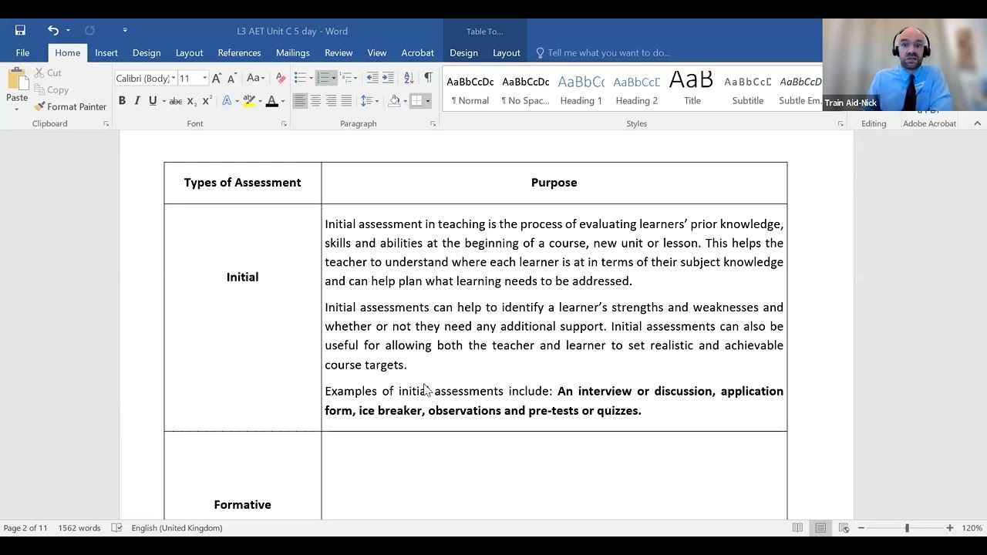
Task: Click the shading paint bucket icon
Action: click(x=394, y=101)
